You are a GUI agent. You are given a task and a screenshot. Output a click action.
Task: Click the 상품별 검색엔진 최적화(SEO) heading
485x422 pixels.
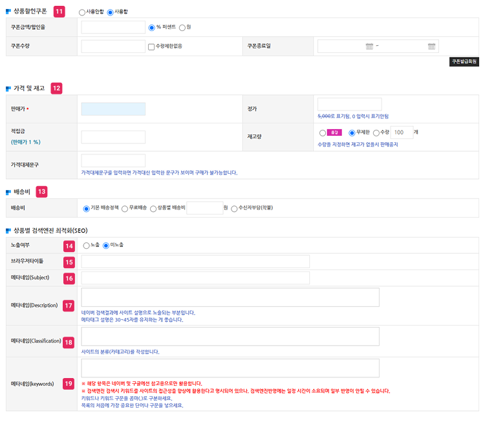click(50, 231)
